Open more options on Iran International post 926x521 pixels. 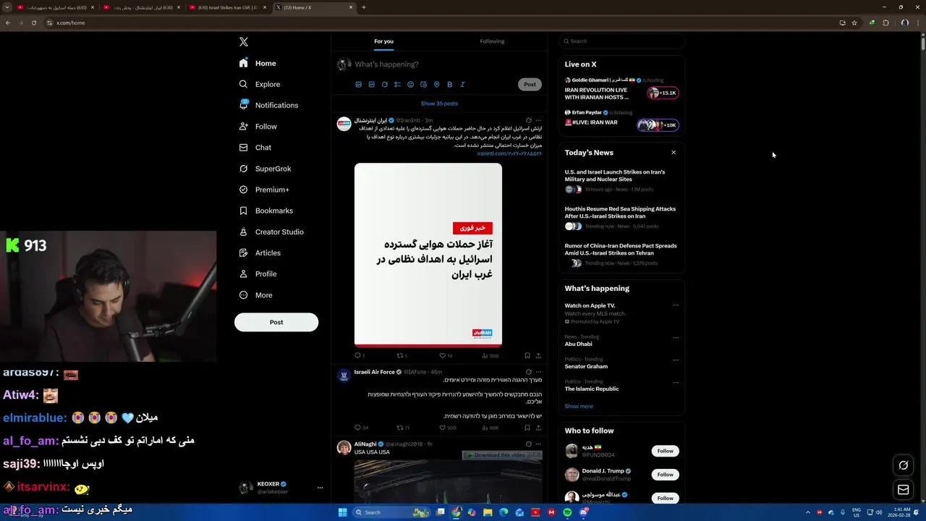pyautogui.click(x=538, y=120)
